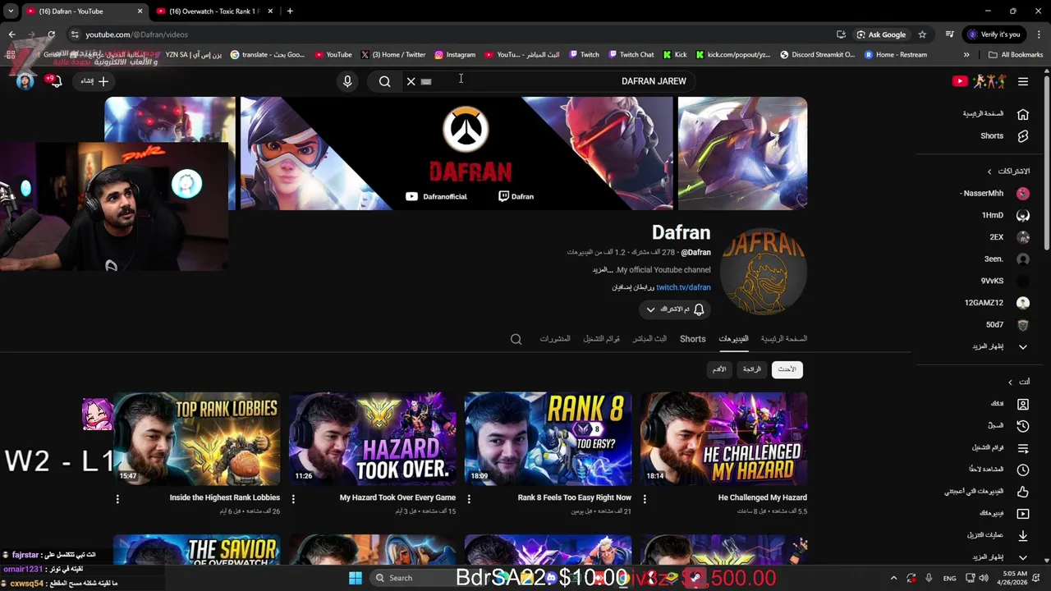Image resolution: width=1051 pixels, height=591 pixels.
Task: Open Rank 8 Feels Too Easy thumbnail
Action: point(548,438)
